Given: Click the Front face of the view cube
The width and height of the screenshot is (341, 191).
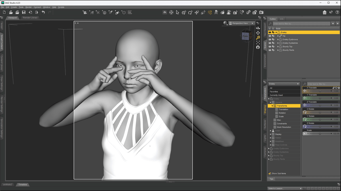Looking at the screenshot, I should tap(245, 36).
